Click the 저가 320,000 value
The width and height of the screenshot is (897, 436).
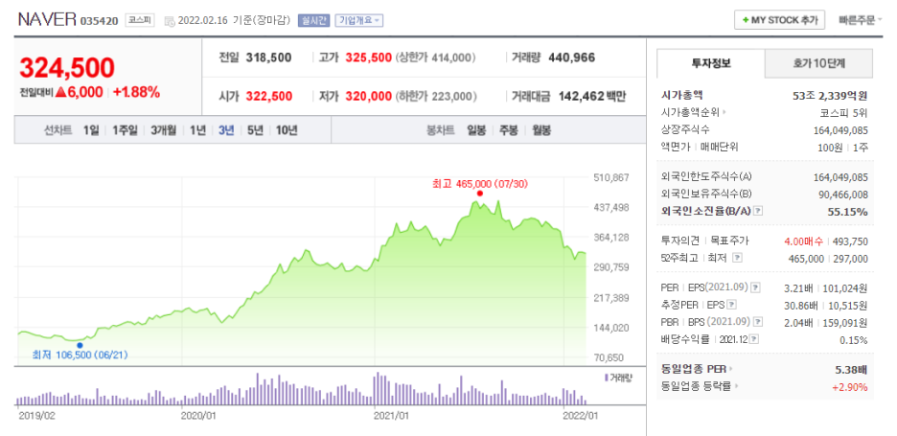click(x=368, y=96)
